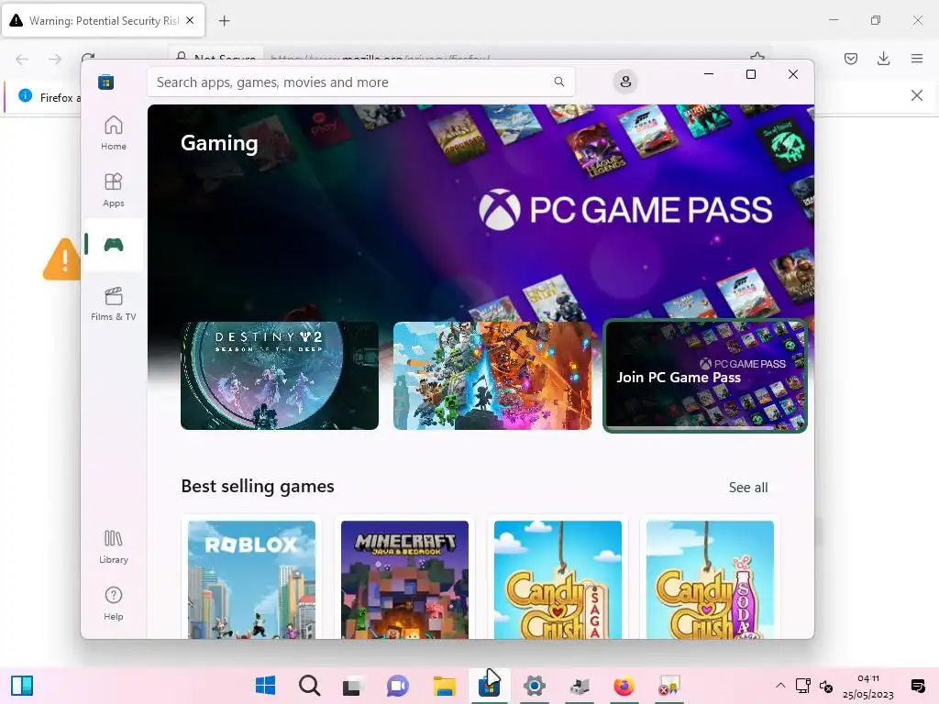Open Minecraft Java & Bedrock tile
This screenshot has width=939, height=704.
pyautogui.click(x=404, y=579)
